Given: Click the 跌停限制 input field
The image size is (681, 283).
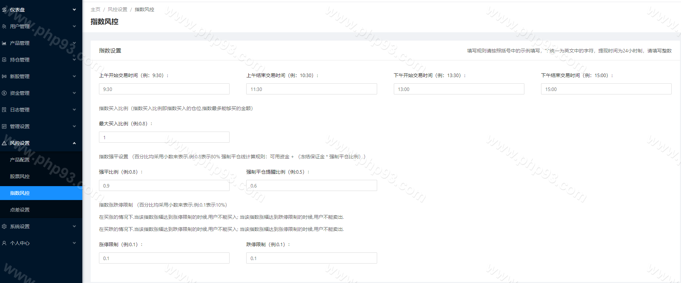Looking at the screenshot, I should click(311, 258).
